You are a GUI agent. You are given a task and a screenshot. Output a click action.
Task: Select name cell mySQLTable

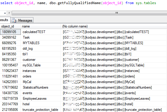click(x=41, y=65)
